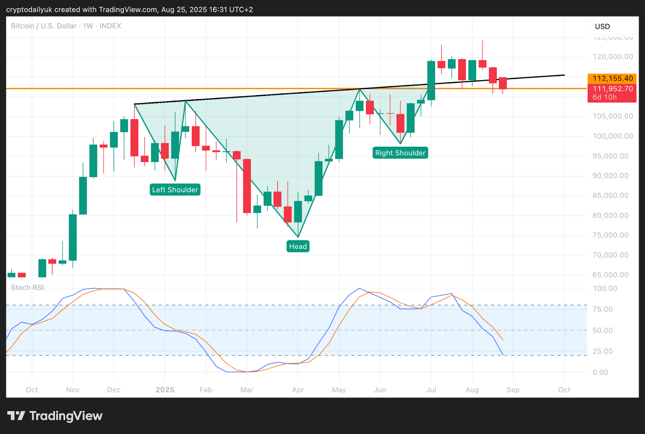Click the cryptodailyuk TradingView.com header caption
645x434 pixels.
[x=129, y=9]
